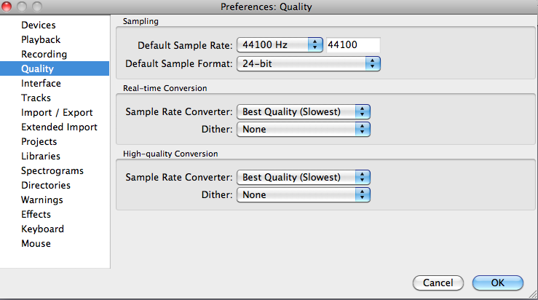
Task: Open the Real-time Dither dropdown
Action: pos(304,130)
